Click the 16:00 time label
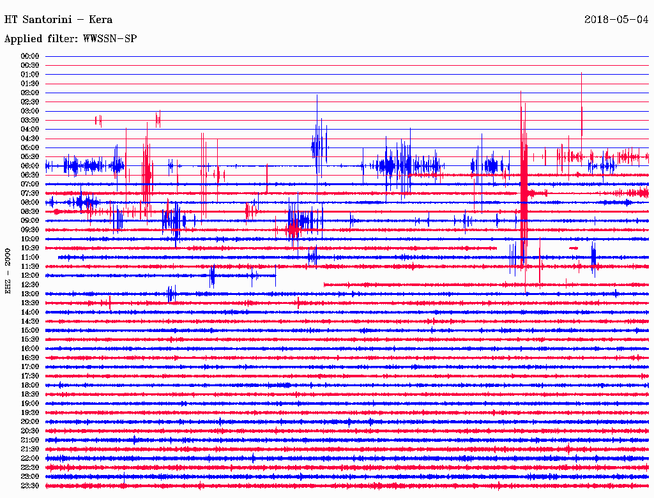Viewport: 654px width, 498px height. (30, 349)
